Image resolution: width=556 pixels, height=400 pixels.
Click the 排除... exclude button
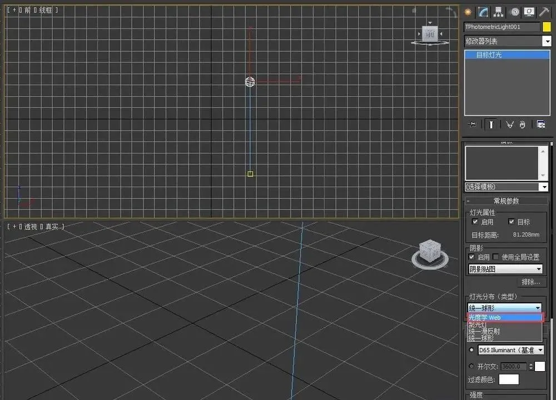(x=531, y=282)
